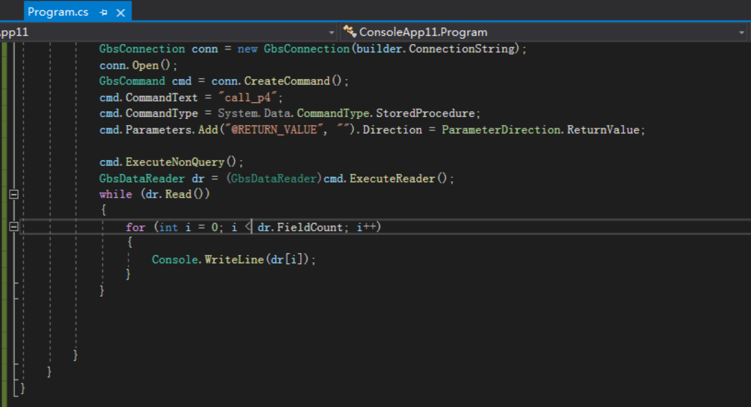Click the StoredProcedure enum value
The height and width of the screenshot is (407, 751).
tap(425, 113)
